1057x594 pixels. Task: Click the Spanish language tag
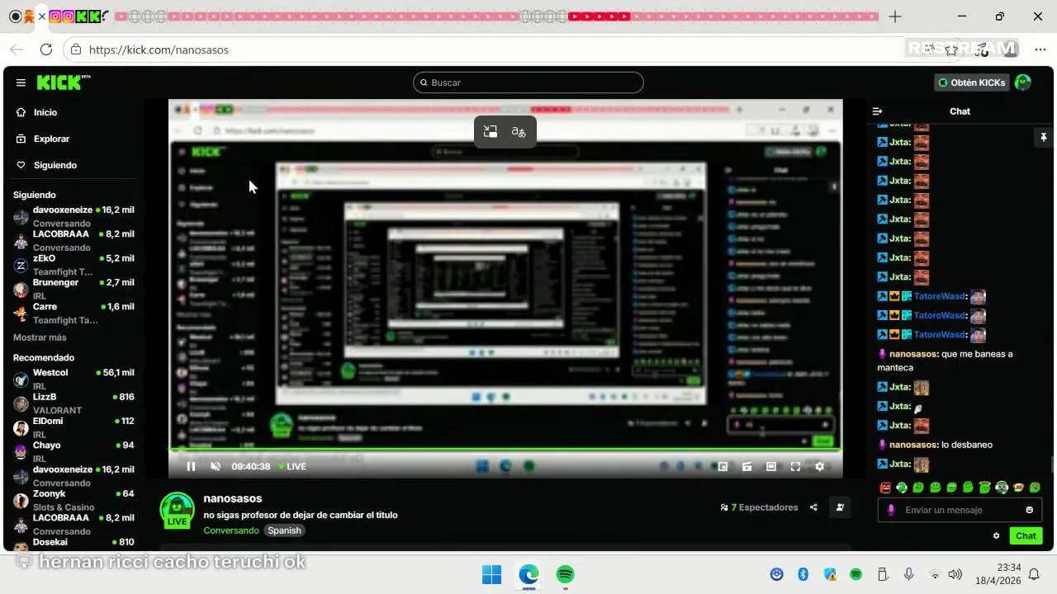[x=285, y=530]
